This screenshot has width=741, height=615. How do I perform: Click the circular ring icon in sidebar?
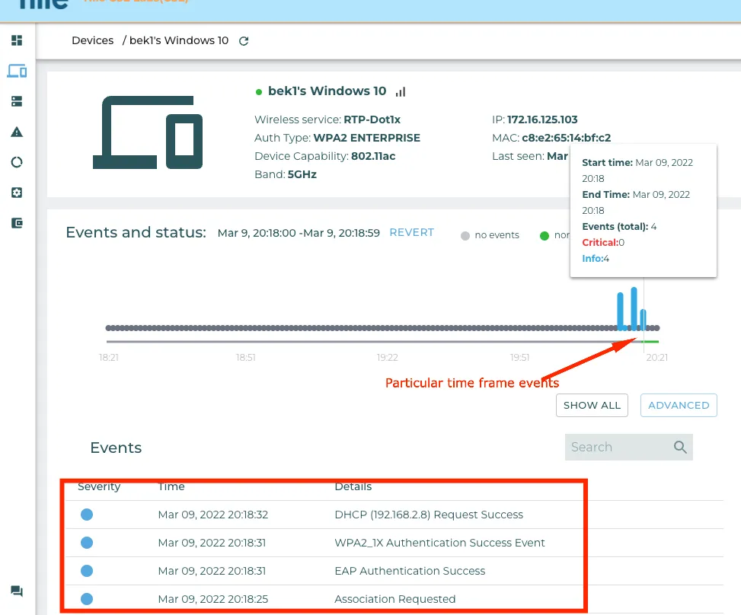[x=17, y=162]
